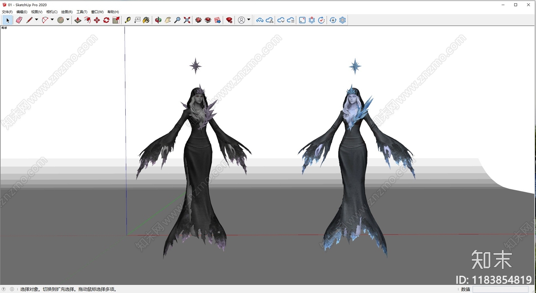This screenshot has width=536, height=293.
Task: Click the circle of dots icon
Action: 312,20
